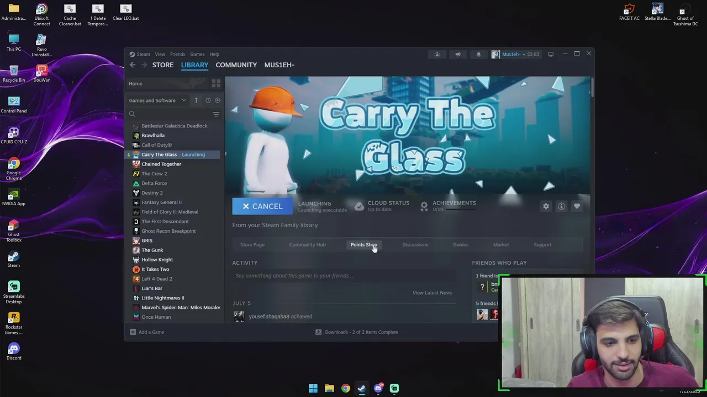The width and height of the screenshot is (707, 397).
Task: Click the Cloud Status icon
Action: (359, 206)
